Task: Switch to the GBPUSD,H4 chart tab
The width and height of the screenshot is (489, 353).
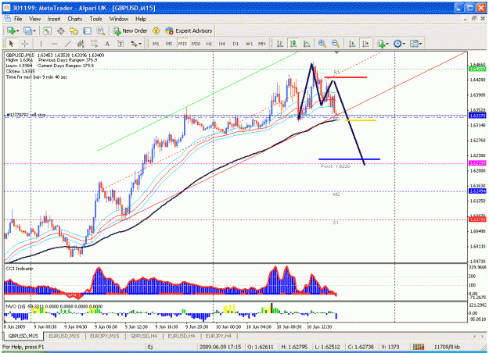Action: 143,336
